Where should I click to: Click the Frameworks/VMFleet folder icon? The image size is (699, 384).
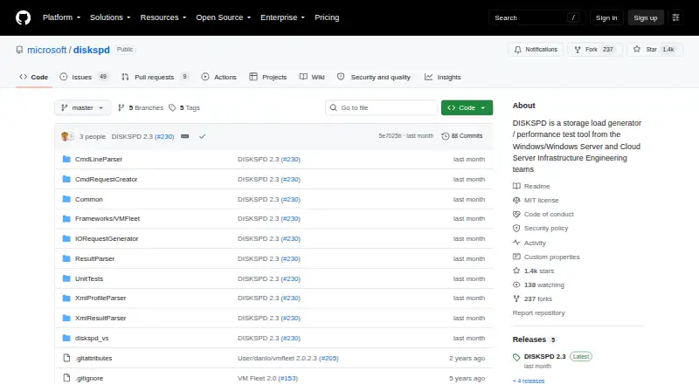pos(66,219)
